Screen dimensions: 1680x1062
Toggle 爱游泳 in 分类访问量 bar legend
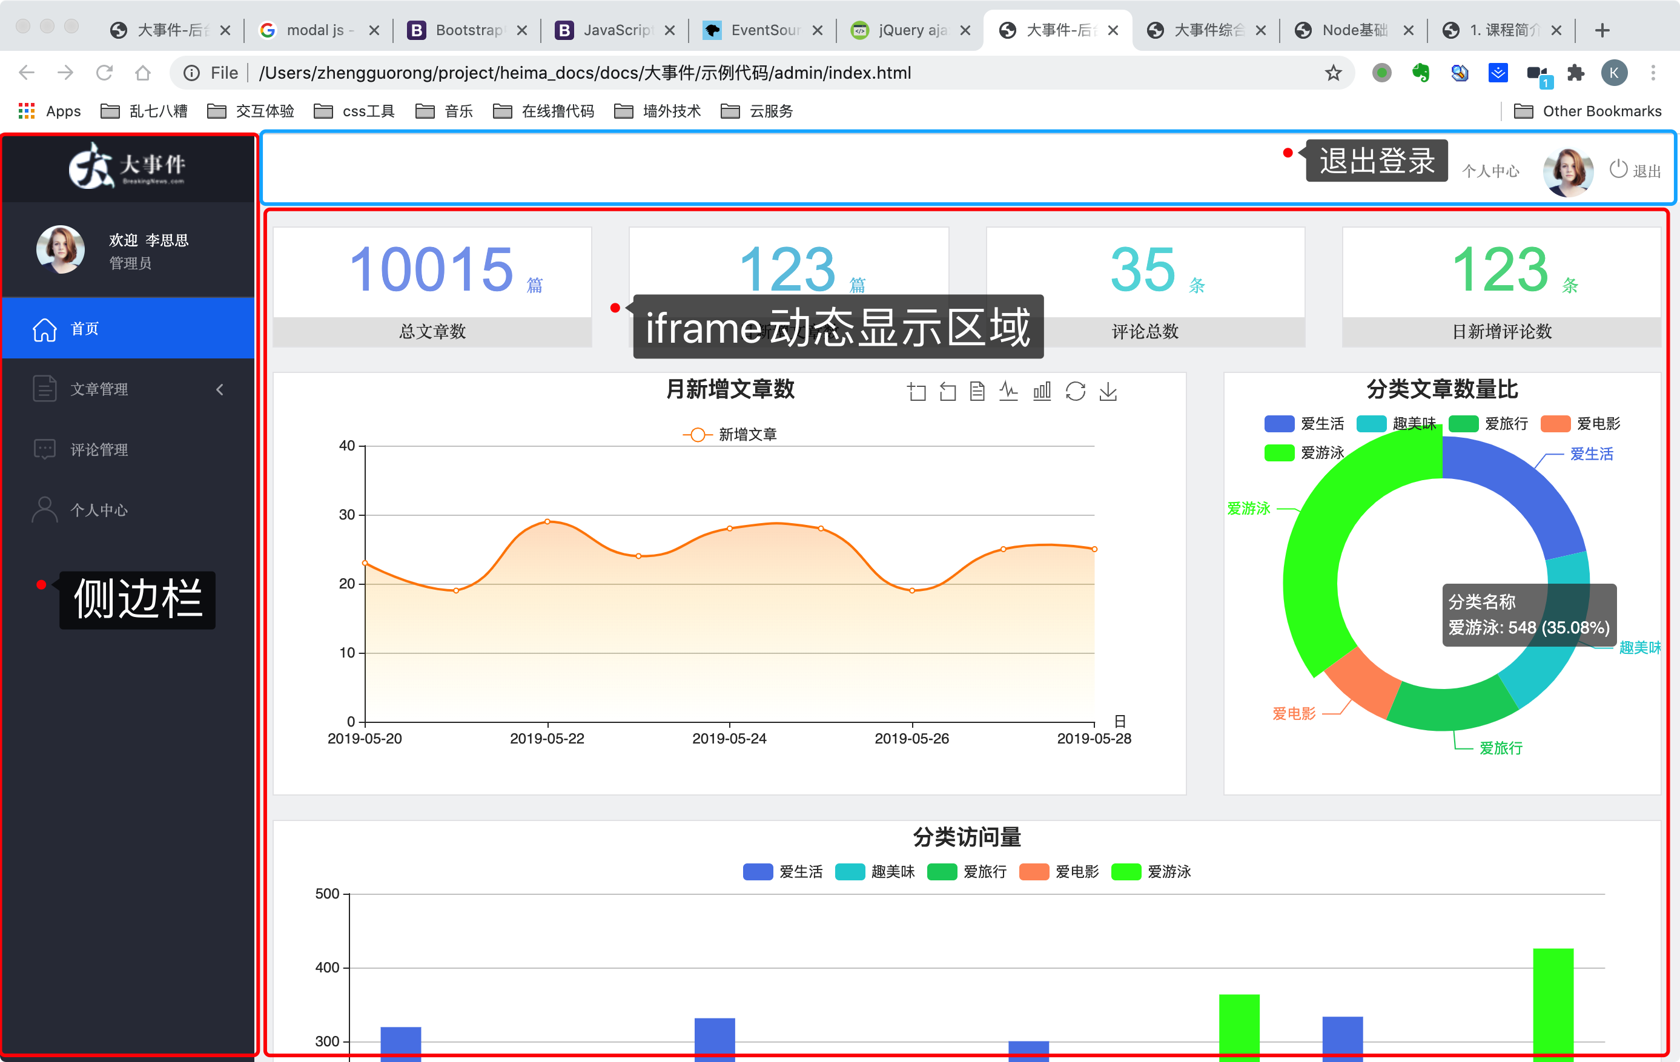(x=1151, y=872)
